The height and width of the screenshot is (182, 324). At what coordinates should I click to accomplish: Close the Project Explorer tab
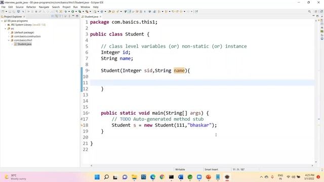pyautogui.click(x=24, y=17)
